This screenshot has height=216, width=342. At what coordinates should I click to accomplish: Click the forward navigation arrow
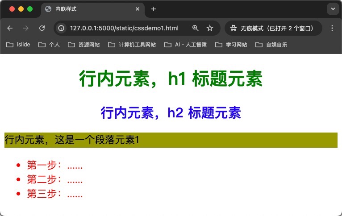click(x=26, y=28)
